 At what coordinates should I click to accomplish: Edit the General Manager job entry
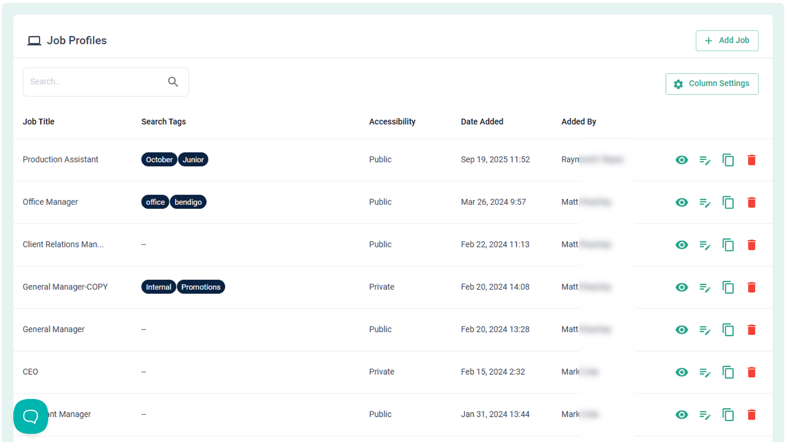[705, 330]
